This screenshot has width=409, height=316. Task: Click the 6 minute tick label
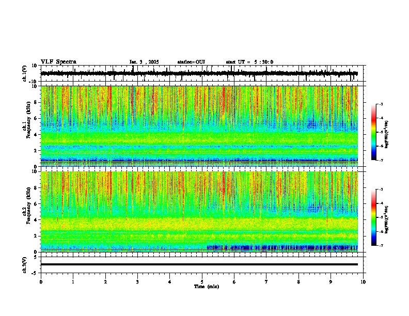pyautogui.click(x=234, y=282)
